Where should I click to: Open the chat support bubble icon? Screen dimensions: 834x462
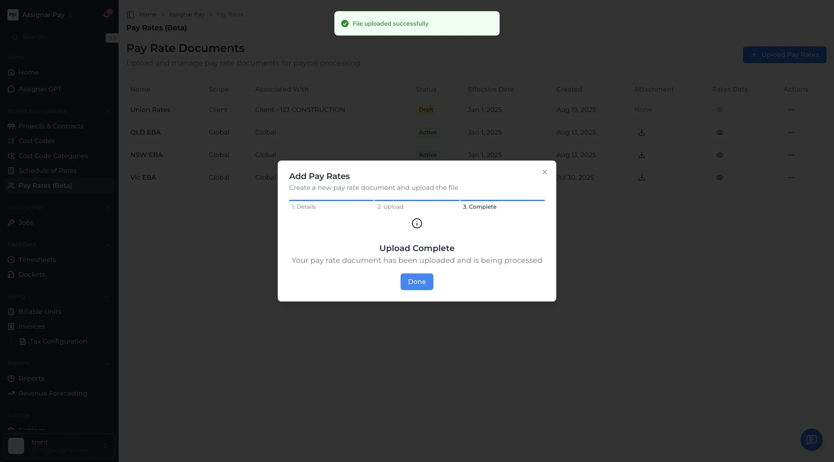pyautogui.click(x=811, y=440)
